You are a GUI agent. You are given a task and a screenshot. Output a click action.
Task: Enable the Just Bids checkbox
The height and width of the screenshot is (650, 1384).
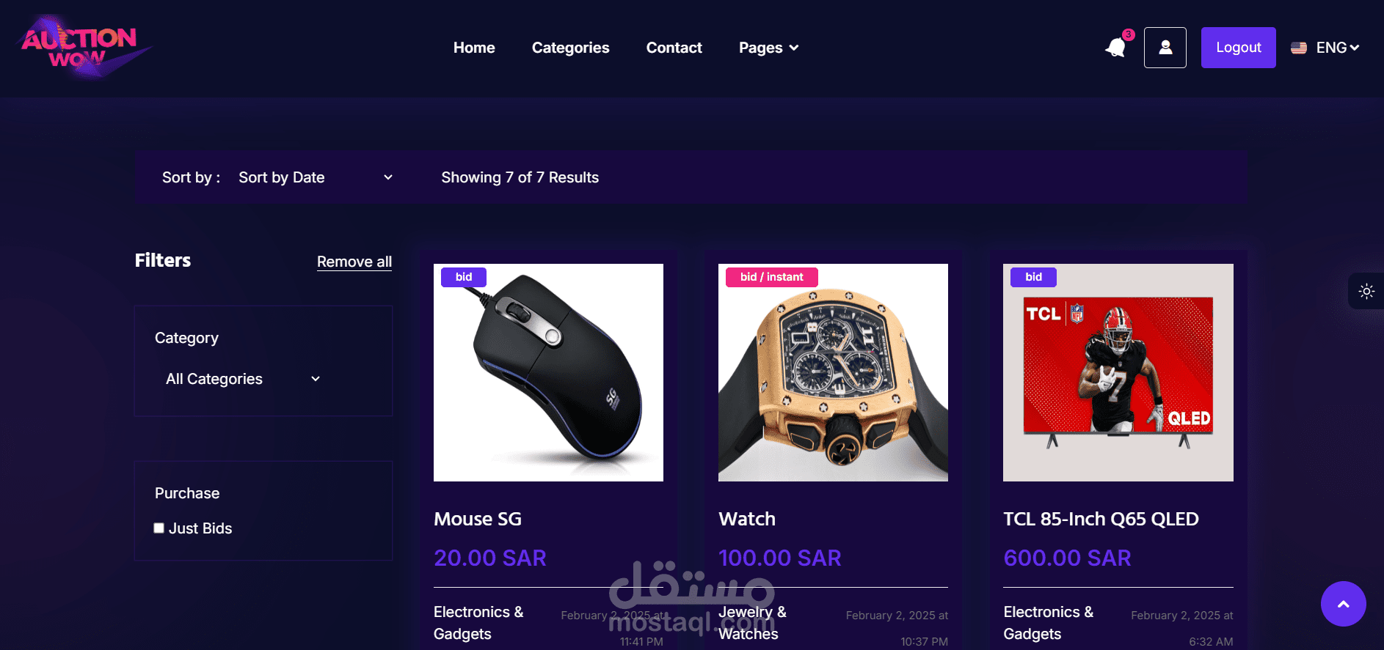tap(159, 528)
